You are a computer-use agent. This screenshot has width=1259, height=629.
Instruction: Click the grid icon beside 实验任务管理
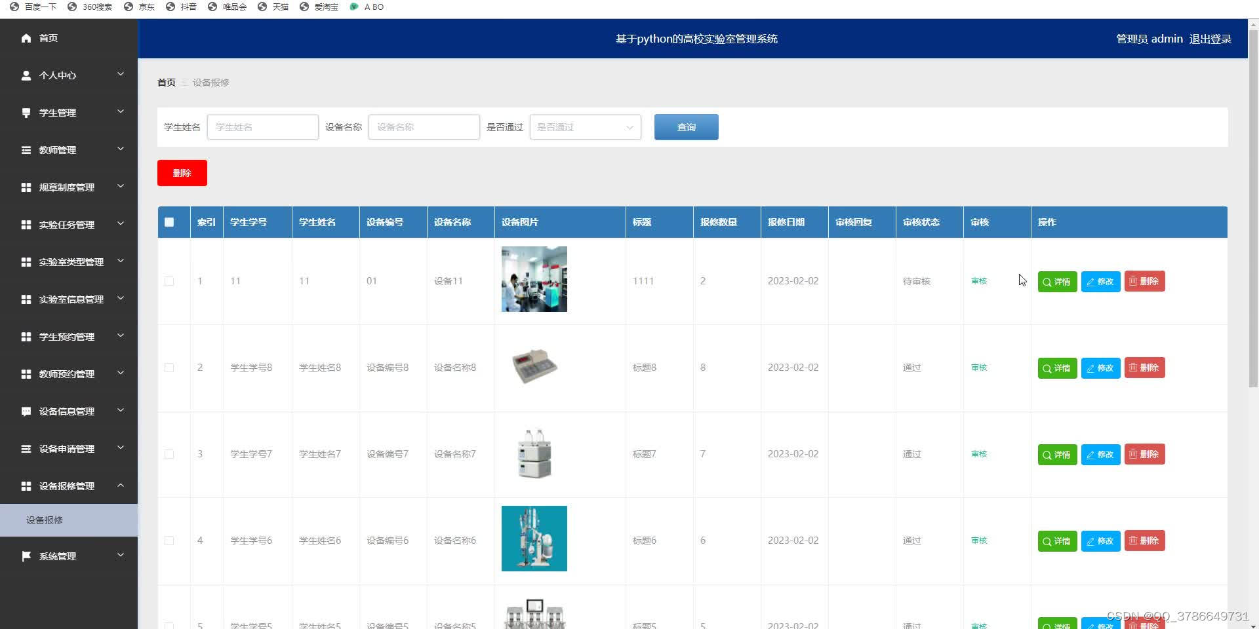[26, 225]
